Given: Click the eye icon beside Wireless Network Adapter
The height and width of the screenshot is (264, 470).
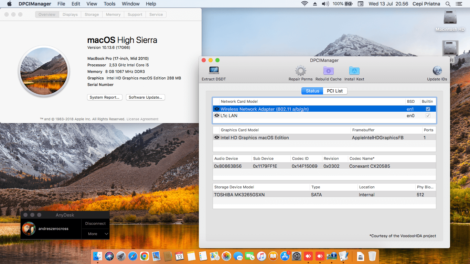Looking at the screenshot, I should (217, 109).
